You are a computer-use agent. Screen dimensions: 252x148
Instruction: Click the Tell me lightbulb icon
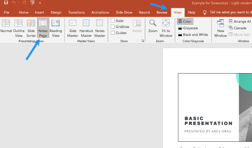(204, 13)
